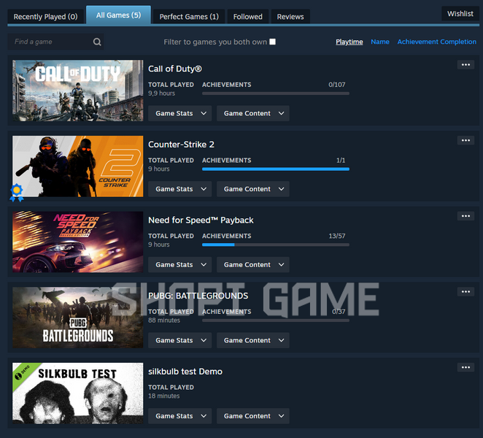The image size is (483, 438).
Task: Click the Counter-Strike 2 cover thumbnail
Action: pyautogui.click(x=77, y=166)
